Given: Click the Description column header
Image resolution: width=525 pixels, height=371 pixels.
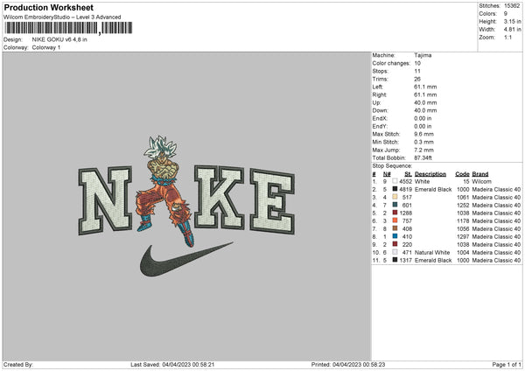Looking at the screenshot, I should pyautogui.click(x=430, y=174).
